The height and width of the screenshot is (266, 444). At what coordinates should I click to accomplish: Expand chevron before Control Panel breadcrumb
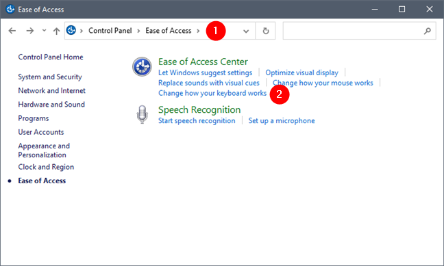pyautogui.click(x=82, y=31)
